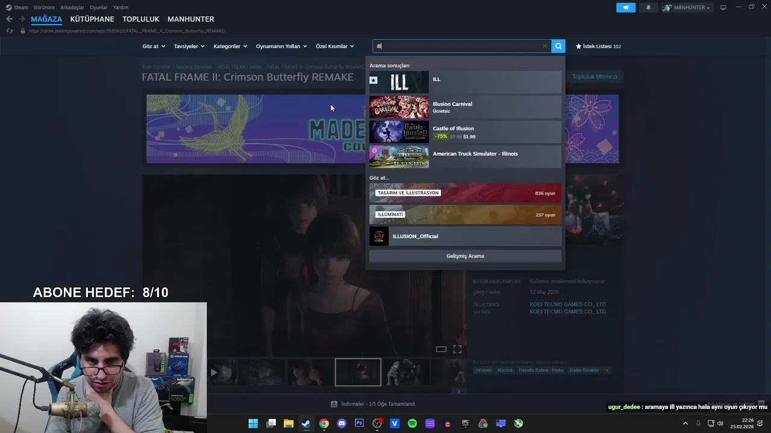Play the first video thumbnail in strip
Screen dimensions: 771x433
click(x=222, y=372)
